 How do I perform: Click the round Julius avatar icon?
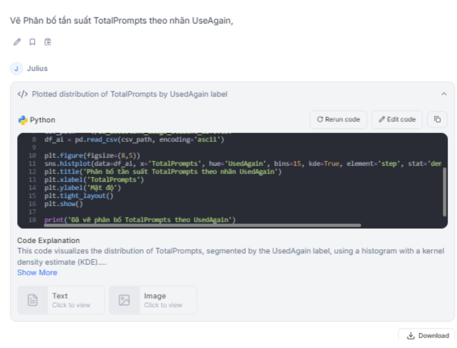[x=16, y=68]
